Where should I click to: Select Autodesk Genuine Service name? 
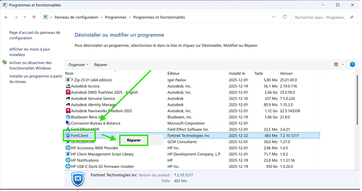[x=93, y=98]
